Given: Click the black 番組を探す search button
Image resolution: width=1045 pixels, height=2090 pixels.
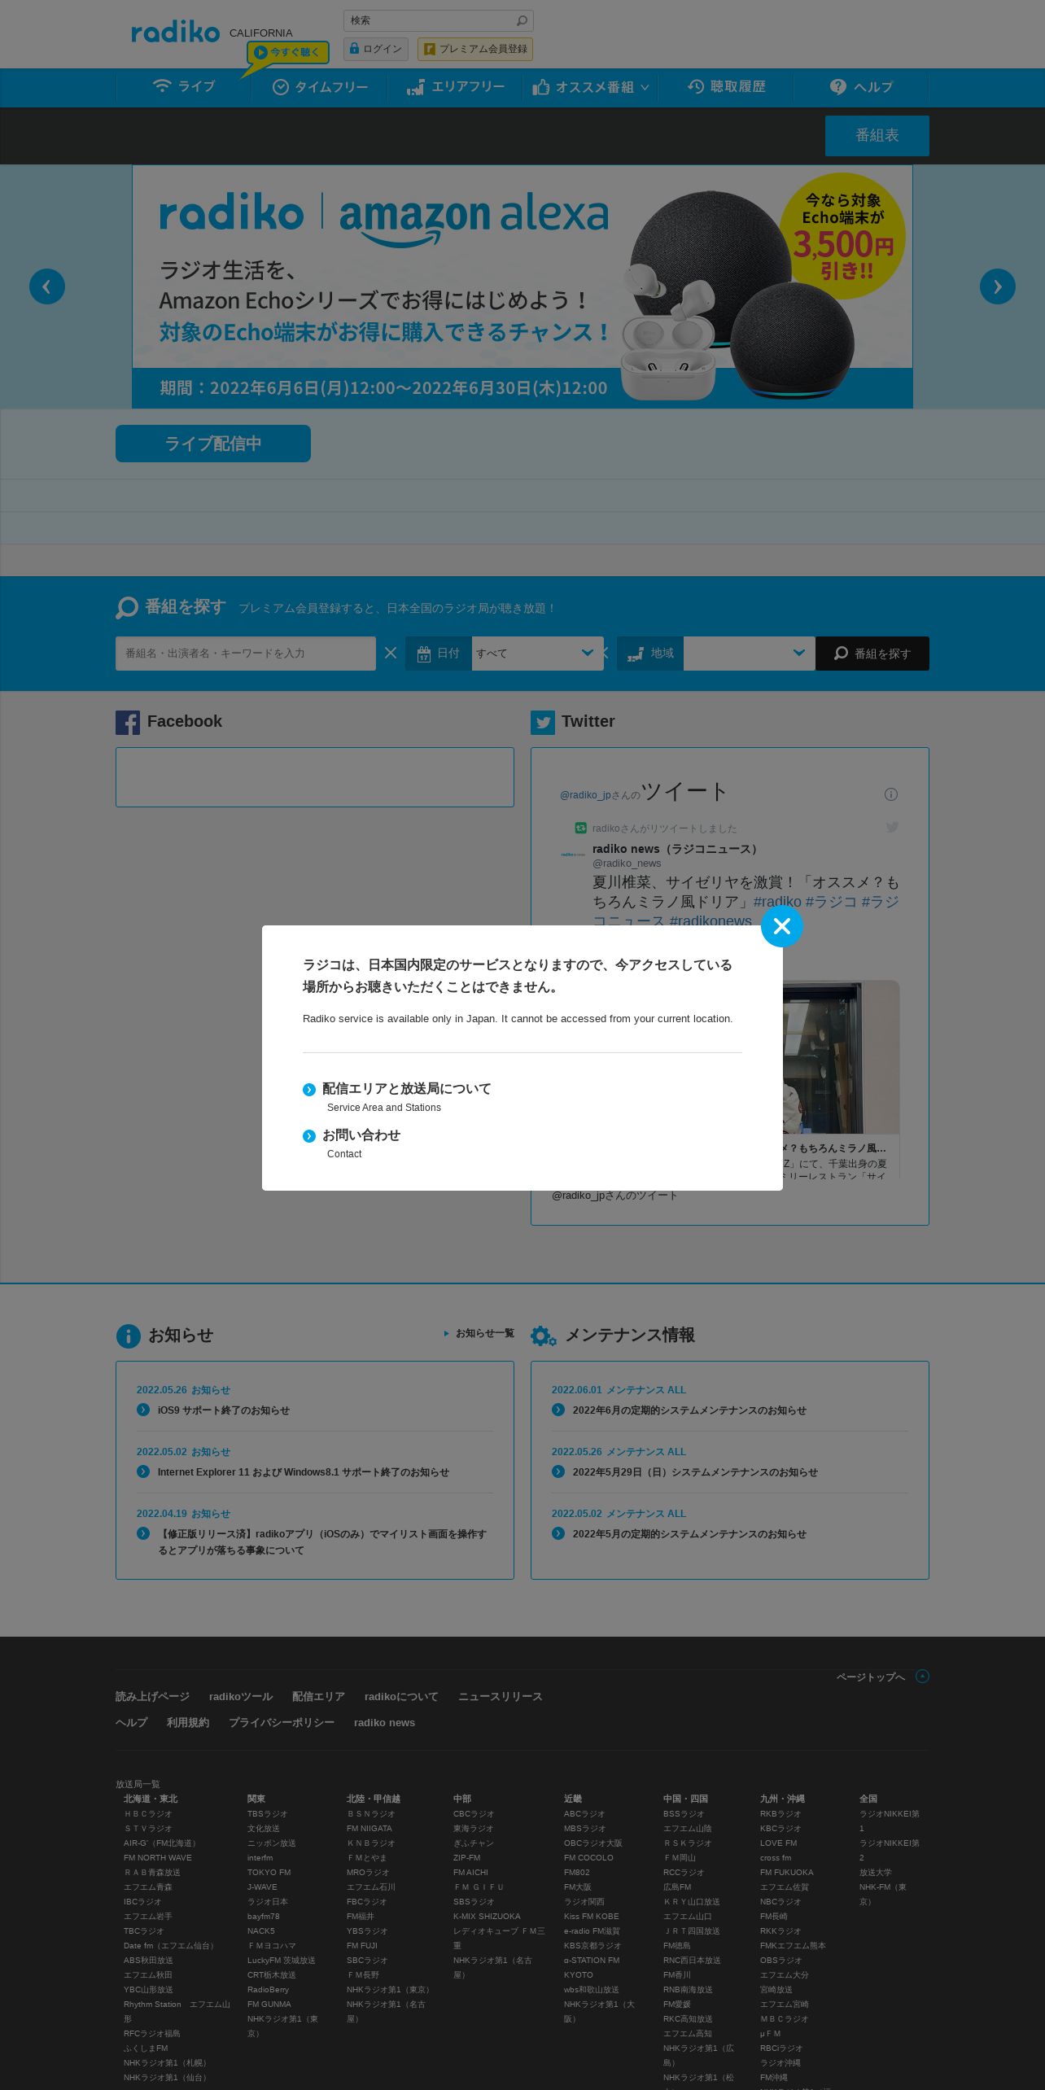Looking at the screenshot, I should point(872,654).
